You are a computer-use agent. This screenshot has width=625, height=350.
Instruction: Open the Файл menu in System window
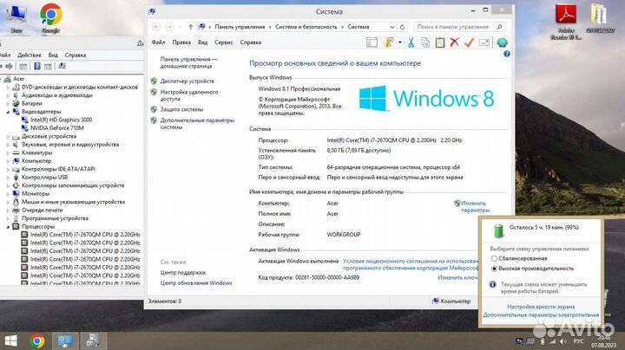coord(158,42)
